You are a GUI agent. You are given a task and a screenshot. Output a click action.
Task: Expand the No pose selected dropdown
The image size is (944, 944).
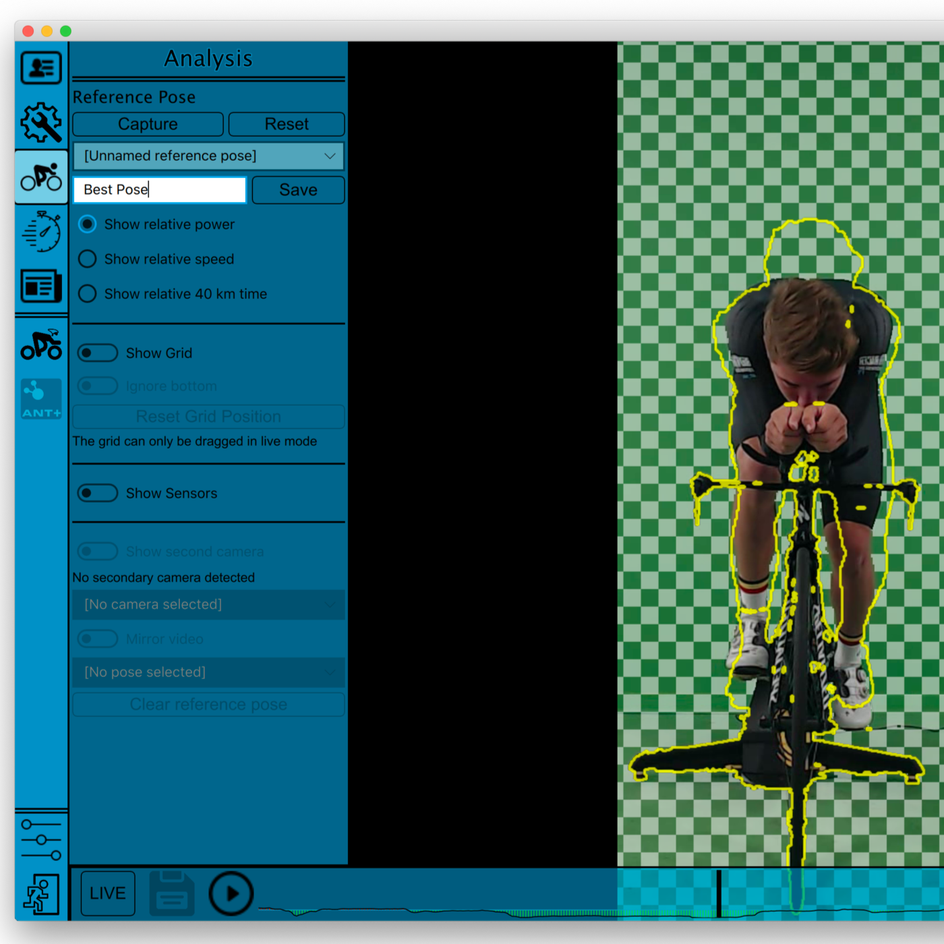click(x=208, y=672)
